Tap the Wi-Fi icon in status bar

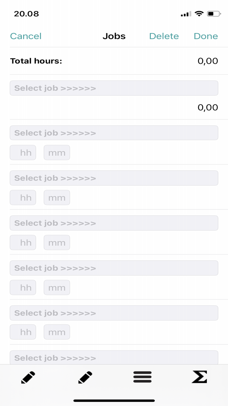(x=199, y=14)
